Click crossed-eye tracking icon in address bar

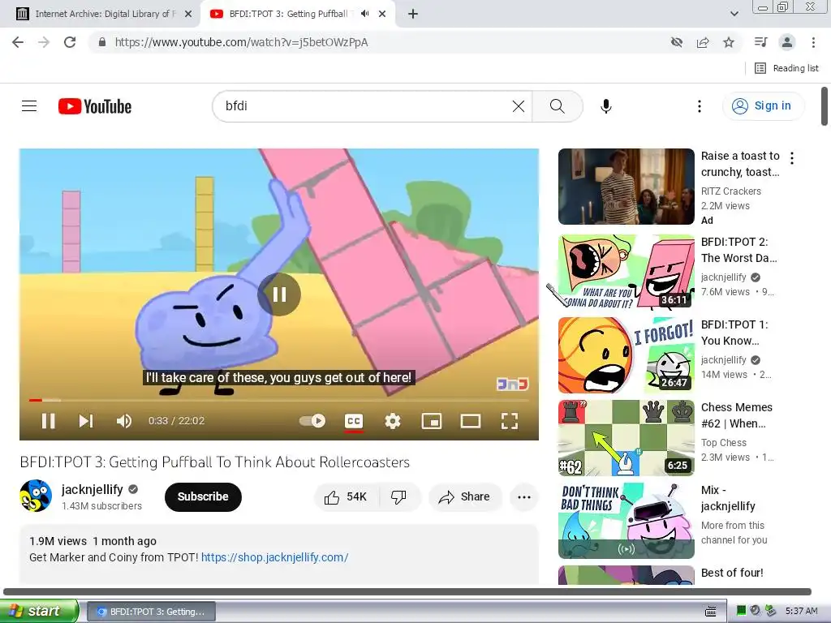coord(677,42)
